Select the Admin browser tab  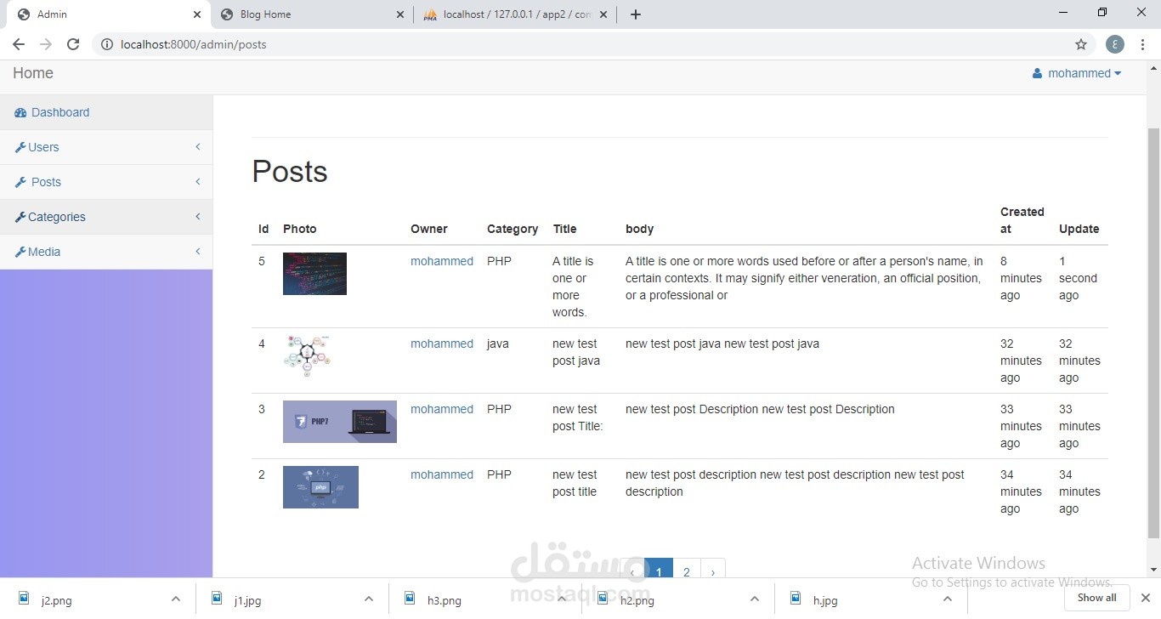109,14
